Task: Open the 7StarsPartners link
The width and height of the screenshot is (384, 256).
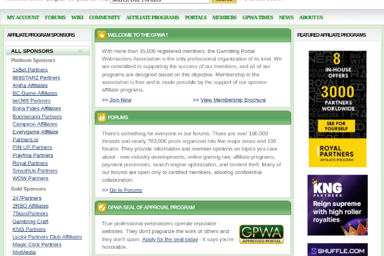Action: (30, 213)
